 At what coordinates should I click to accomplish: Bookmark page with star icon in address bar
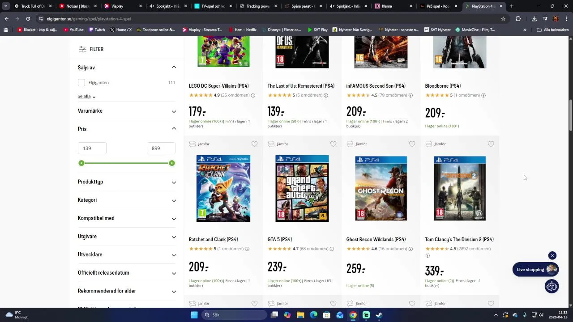(x=503, y=19)
